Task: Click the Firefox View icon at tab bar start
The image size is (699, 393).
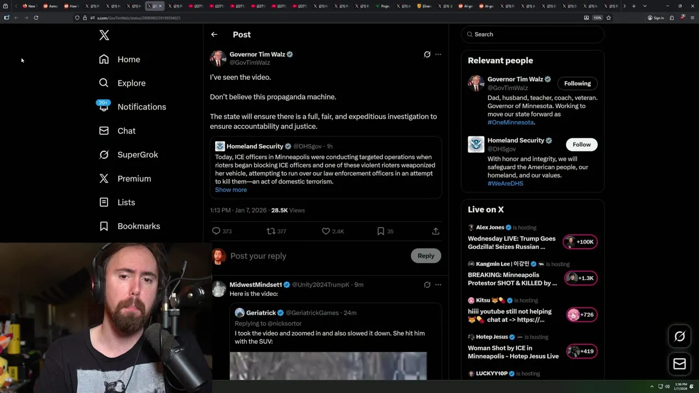Action: (7, 6)
